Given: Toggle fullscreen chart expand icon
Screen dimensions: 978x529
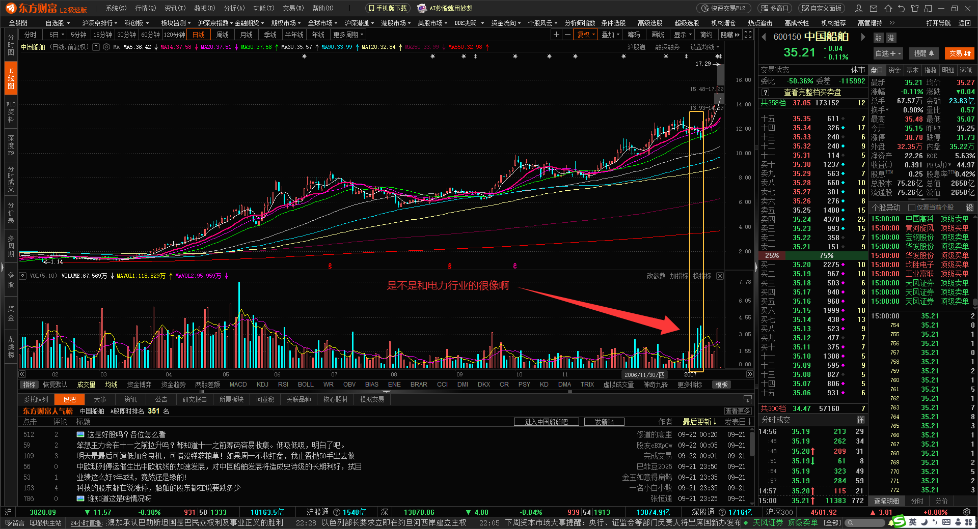Looking at the screenshot, I should 748,35.
